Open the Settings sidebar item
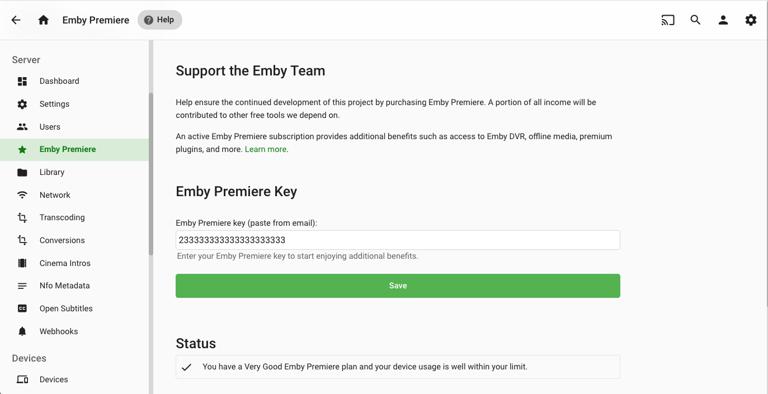768x394 pixels. [74, 104]
